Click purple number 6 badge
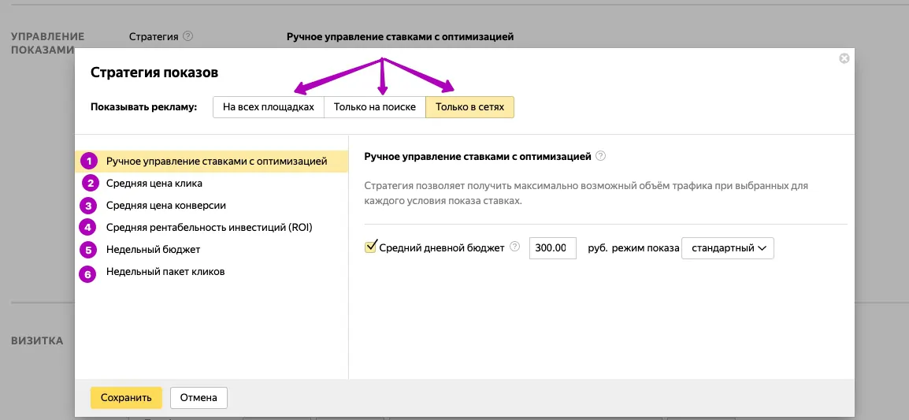Image resolution: width=909 pixels, height=420 pixels. pyautogui.click(x=88, y=273)
